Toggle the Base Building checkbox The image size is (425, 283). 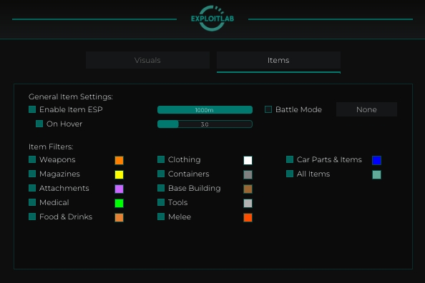point(161,188)
